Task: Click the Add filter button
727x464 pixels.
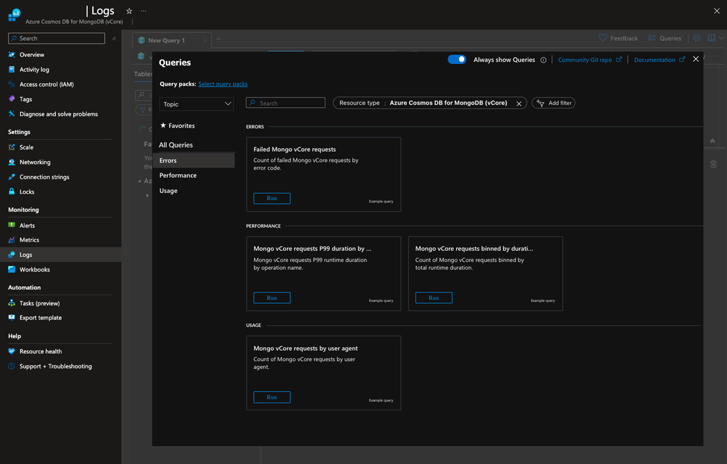Action: pyautogui.click(x=554, y=103)
